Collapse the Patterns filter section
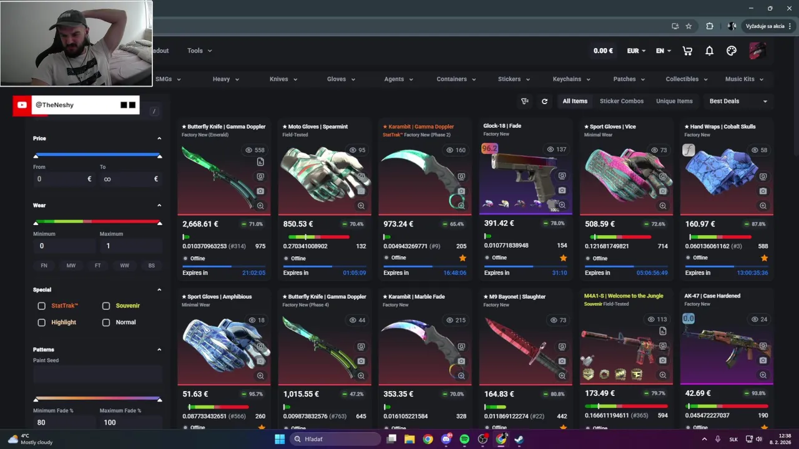The width and height of the screenshot is (799, 449). pyautogui.click(x=159, y=349)
